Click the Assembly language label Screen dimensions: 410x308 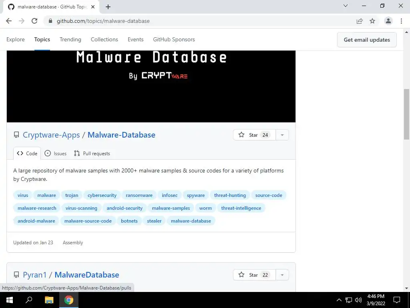(x=73, y=243)
